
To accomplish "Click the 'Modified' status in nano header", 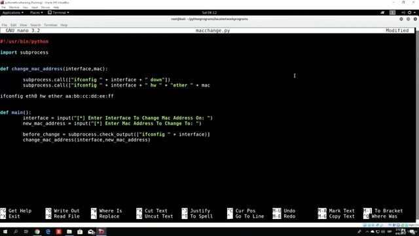I will (397, 31).
